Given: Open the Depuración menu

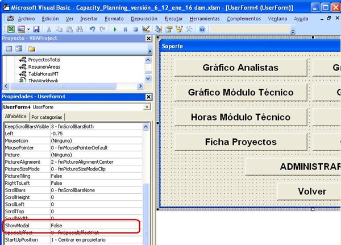Looking at the screenshot, I should click(144, 19).
